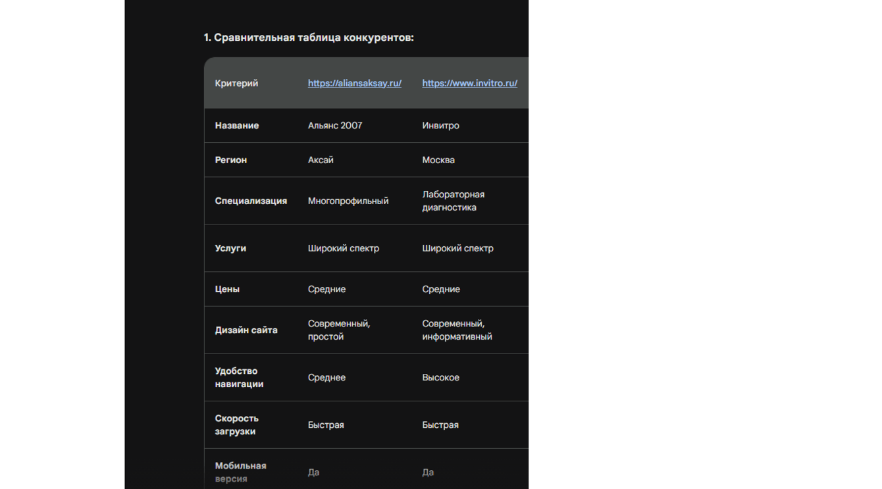Select the 'Регион' row label
The width and height of the screenshot is (882, 489).
tap(231, 160)
